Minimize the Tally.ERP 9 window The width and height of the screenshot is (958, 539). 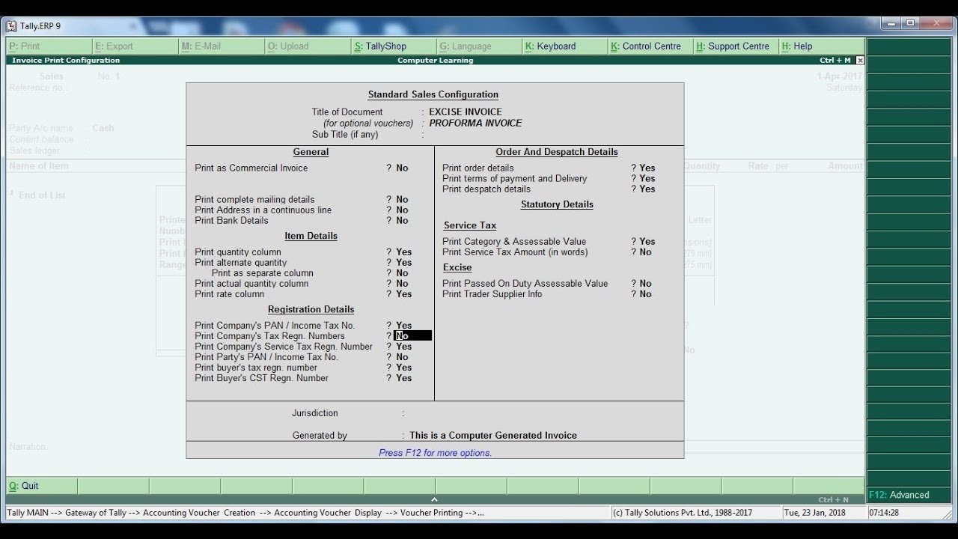(x=891, y=23)
